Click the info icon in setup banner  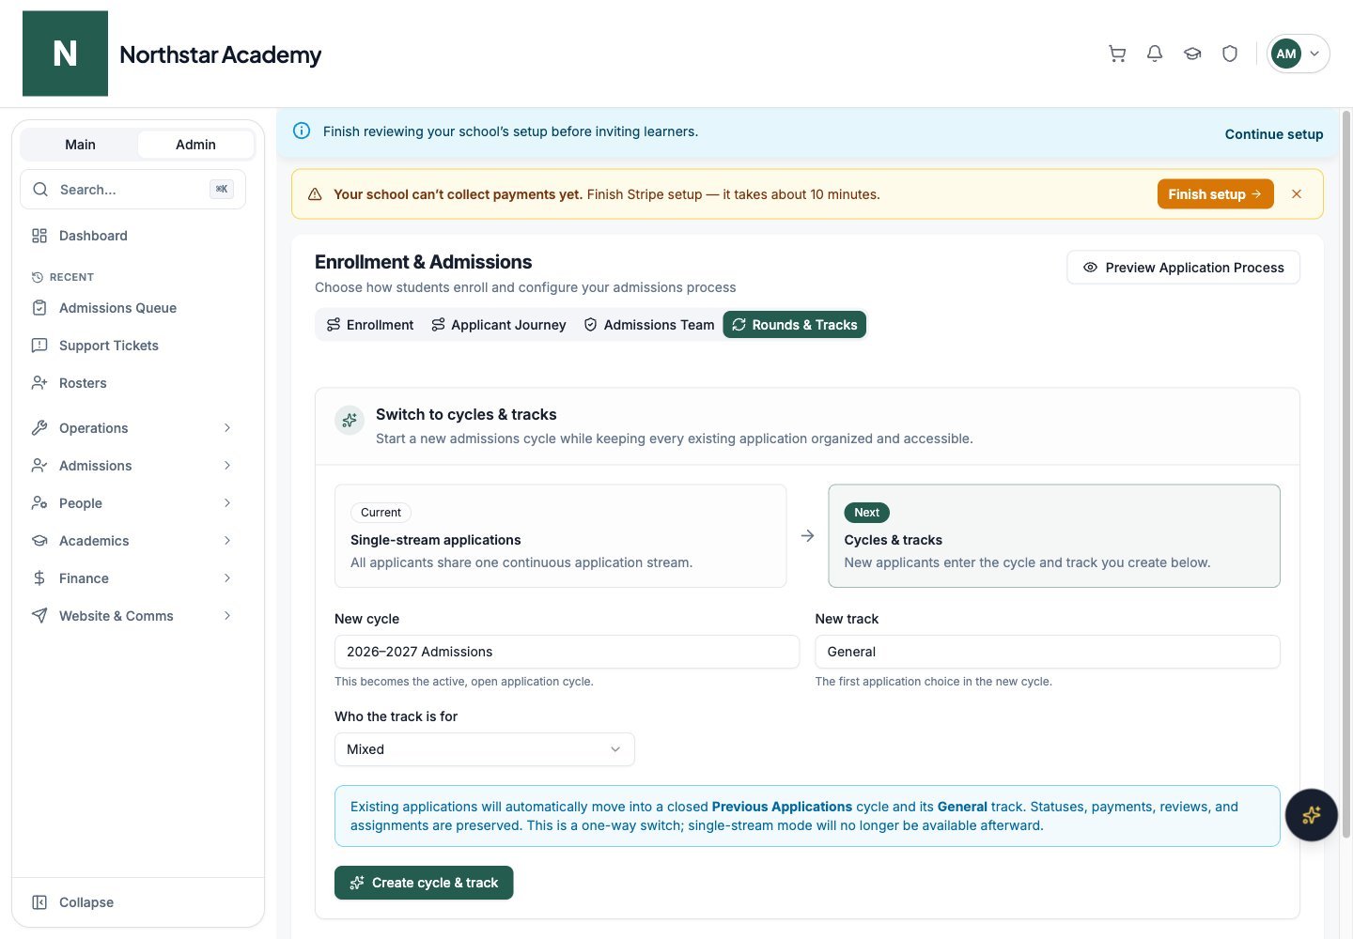point(302,131)
